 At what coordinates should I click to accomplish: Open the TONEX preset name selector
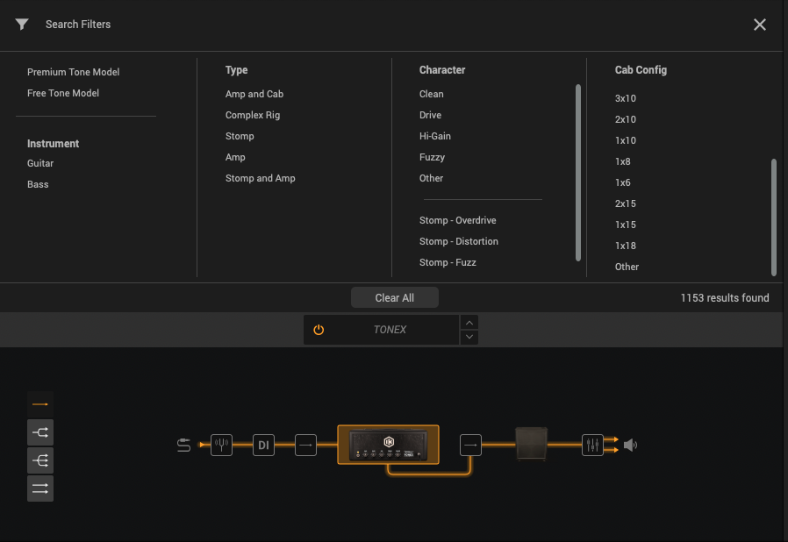coord(390,330)
